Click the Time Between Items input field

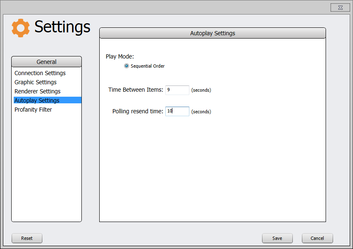tap(177, 90)
